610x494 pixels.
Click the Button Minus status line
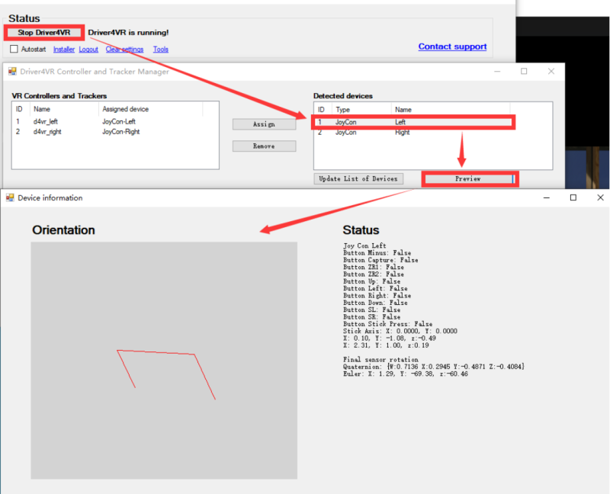point(377,253)
